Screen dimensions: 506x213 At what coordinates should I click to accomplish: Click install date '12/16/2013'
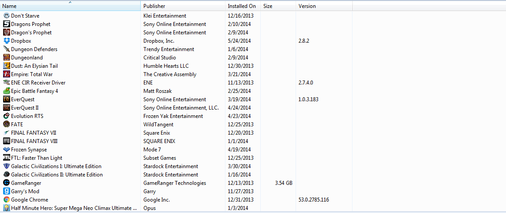pyautogui.click(x=240, y=16)
